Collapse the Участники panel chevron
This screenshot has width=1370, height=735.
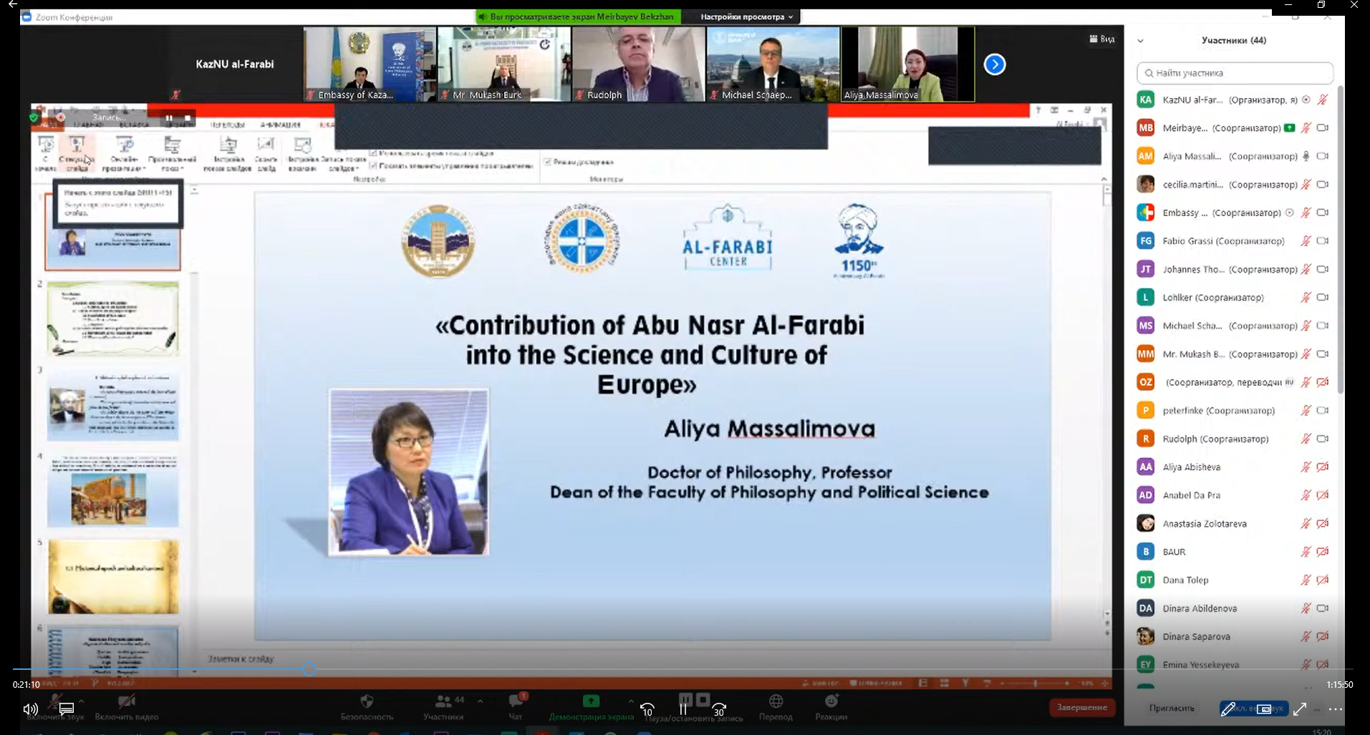tap(1141, 41)
